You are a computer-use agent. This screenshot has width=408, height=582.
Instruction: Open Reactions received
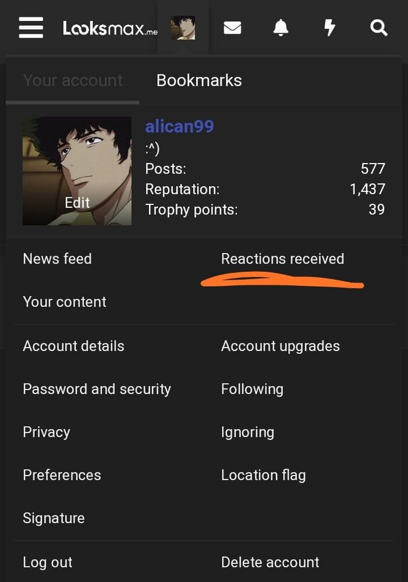coord(282,259)
